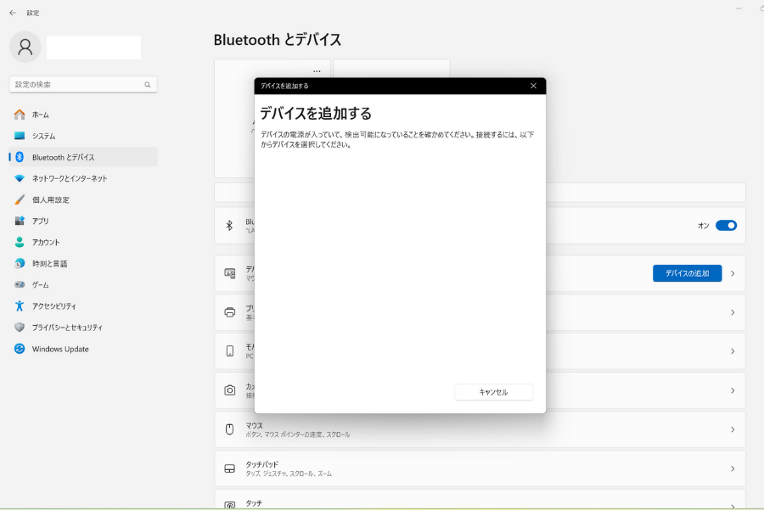The image size is (764, 510).
Task: Click the デバイスの追加 button
Action: click(687, 273)
